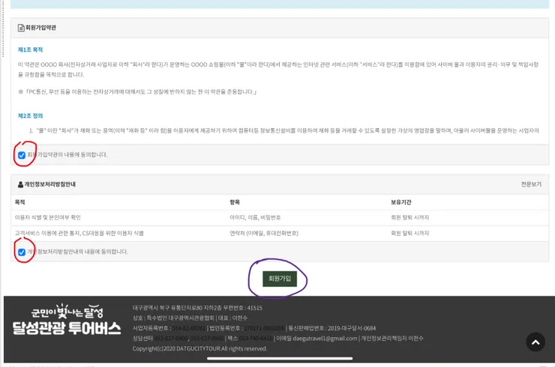Click the footer address line 대구광역시 북구

pyautogui.click(x=197, y=308)
